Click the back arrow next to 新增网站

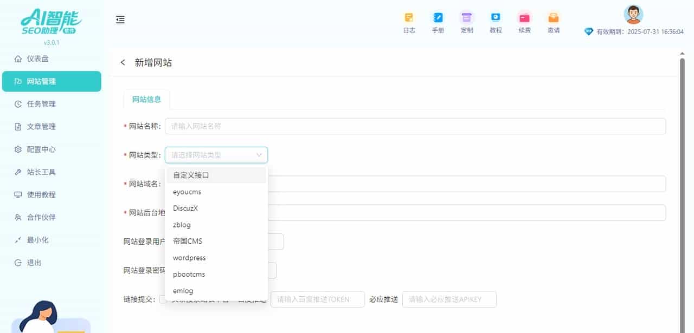pyautogui.click(x=123, y=62)
